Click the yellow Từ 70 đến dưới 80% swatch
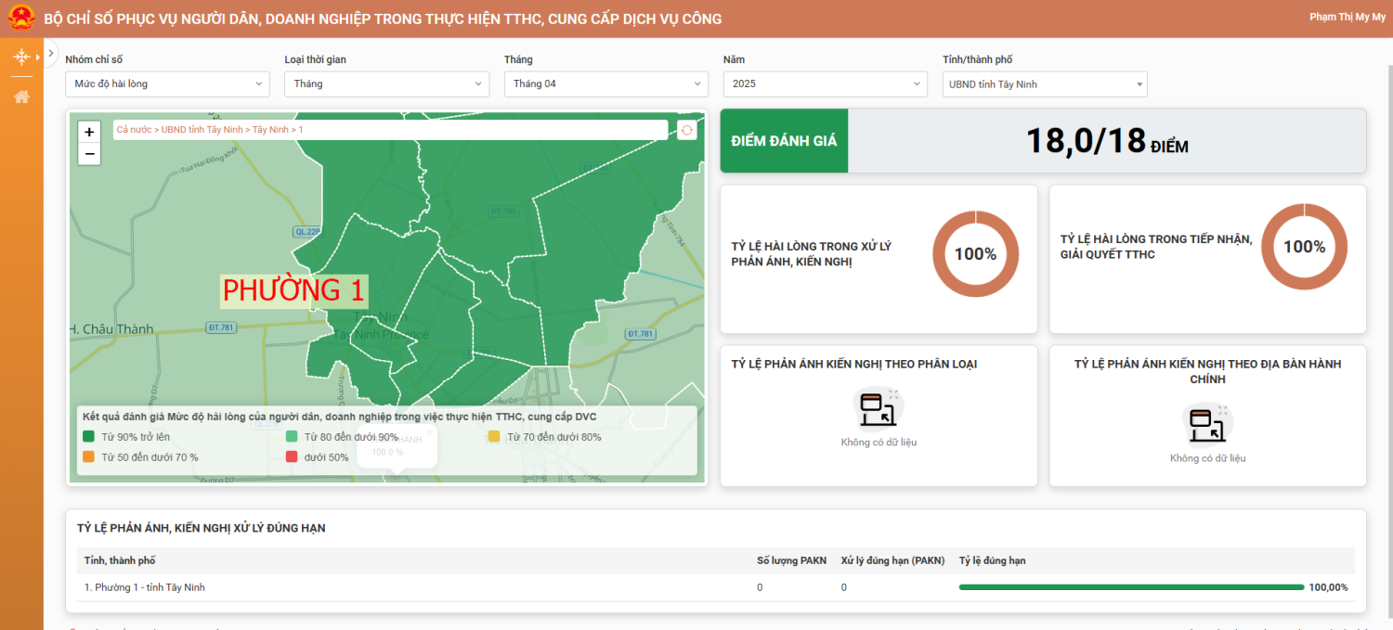The width and height of the screenshot is (1393, 630). pos(494,436)
